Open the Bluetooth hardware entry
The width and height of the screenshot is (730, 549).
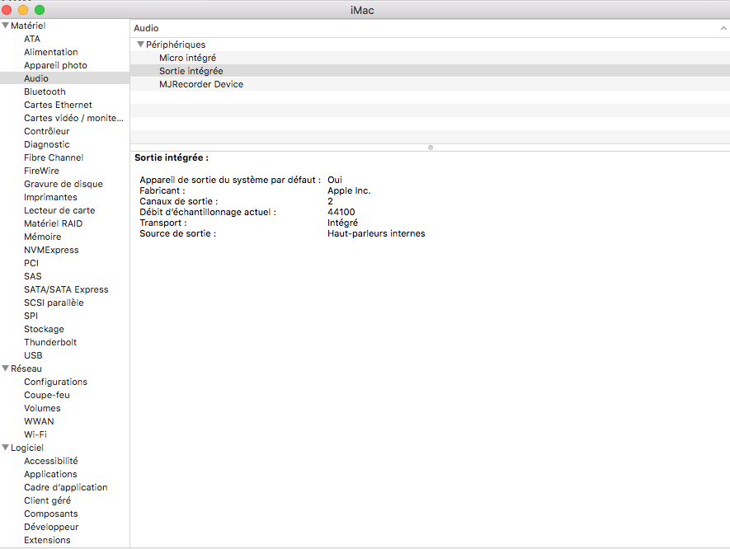point(45,91)
